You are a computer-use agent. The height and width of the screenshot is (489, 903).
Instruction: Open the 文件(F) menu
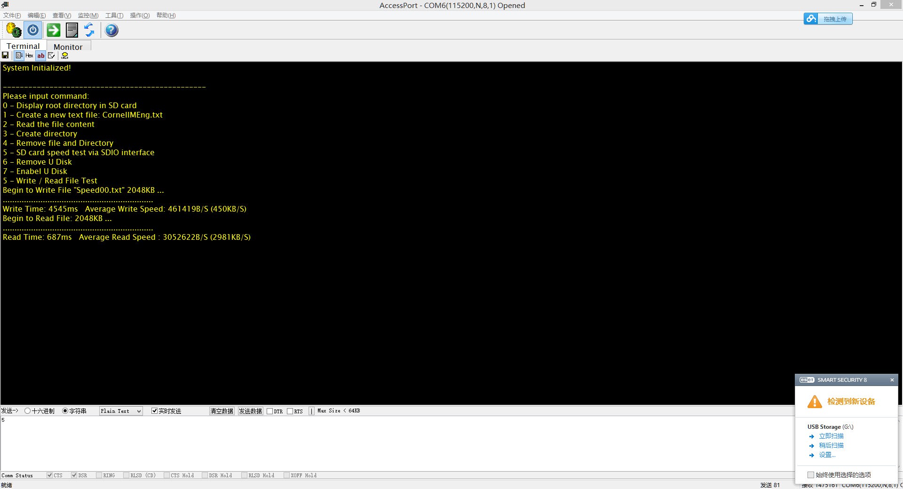(12, 16)
